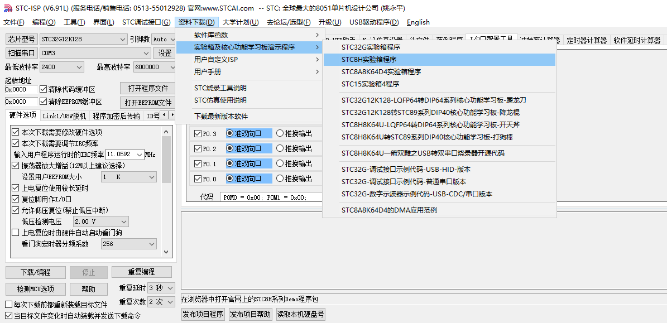This screenshot has width=667, height=323.
Task: Click the 下载/编程 button
Action: [36, 272]
